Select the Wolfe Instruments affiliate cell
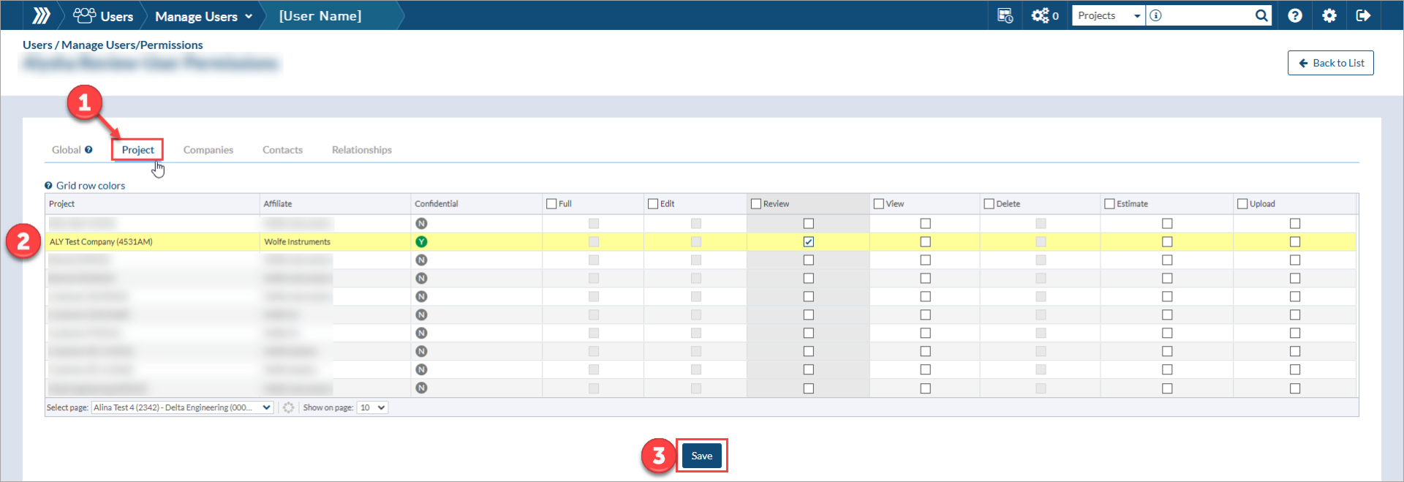This screenshot has width=1404, height=482. pyautogui.click(x=335, y=242)
